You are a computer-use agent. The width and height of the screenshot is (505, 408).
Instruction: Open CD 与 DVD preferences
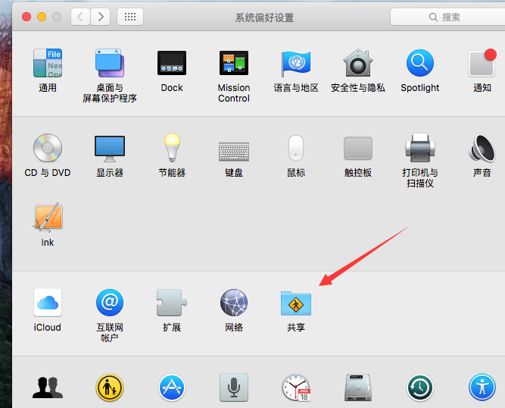(48, 148)
